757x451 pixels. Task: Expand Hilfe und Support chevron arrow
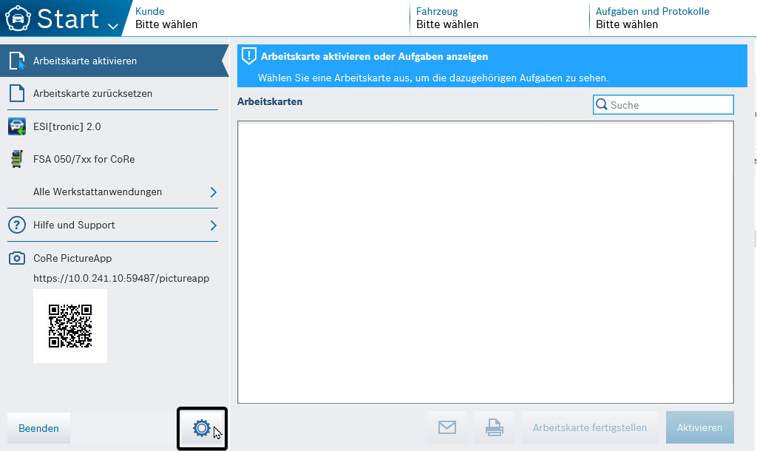[x=214, y=225]
